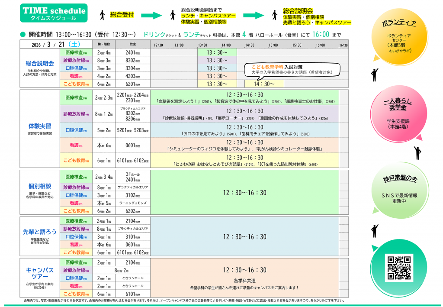Click the walking person icon beside 総合受付
The height and width of the screenshot is (307, 443).
[103, 15]
